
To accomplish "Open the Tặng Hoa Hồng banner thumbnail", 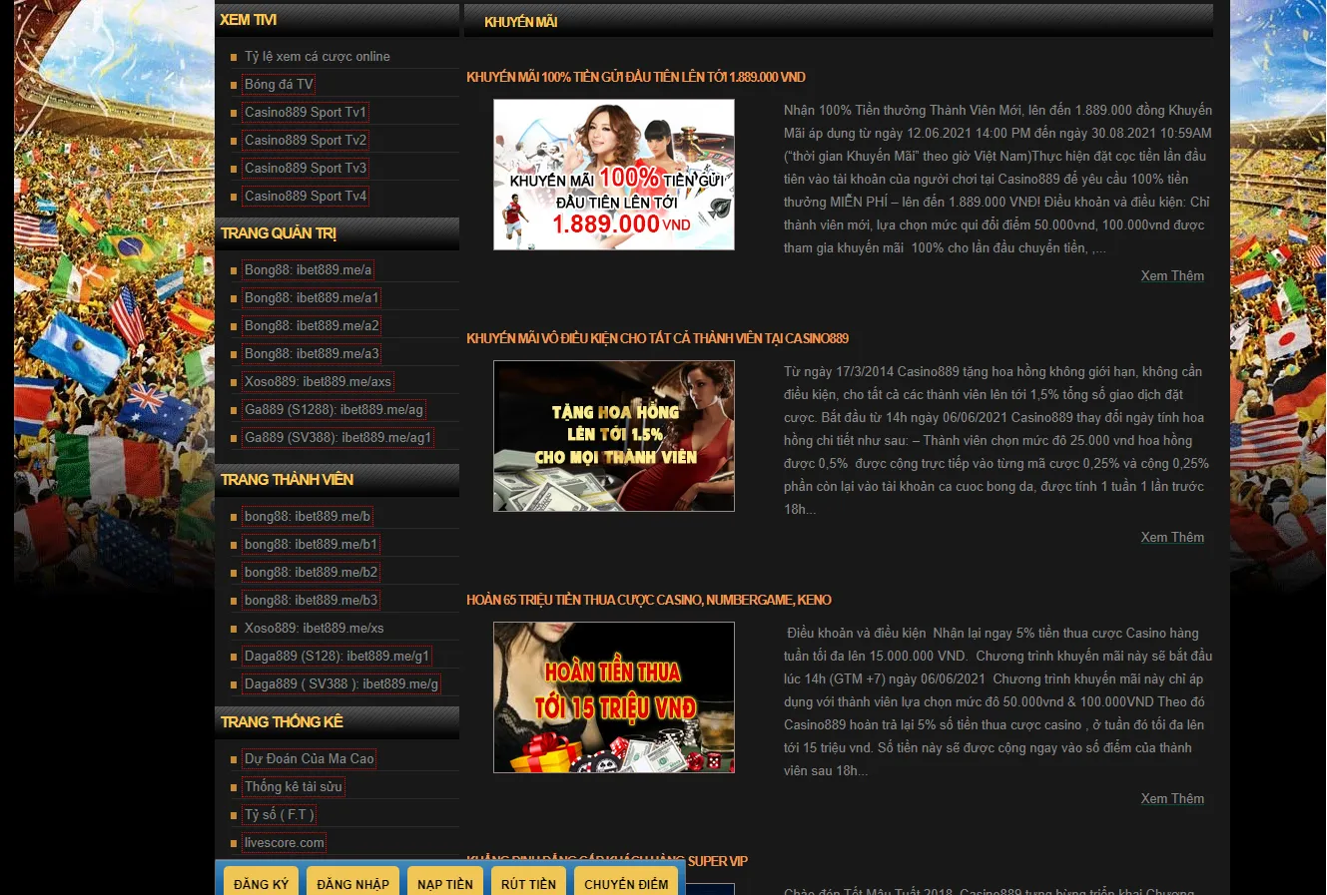I will tap(614, 436).
